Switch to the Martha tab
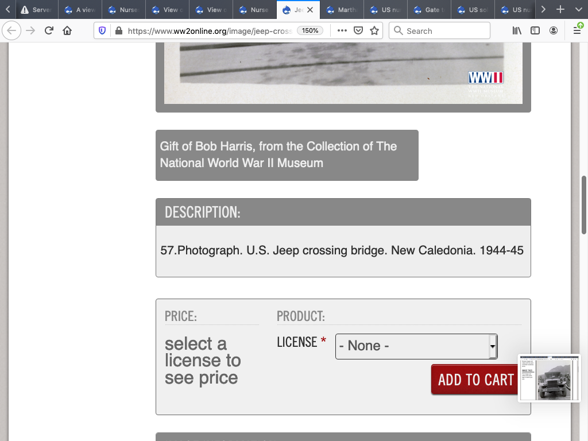 coord(341,10)
